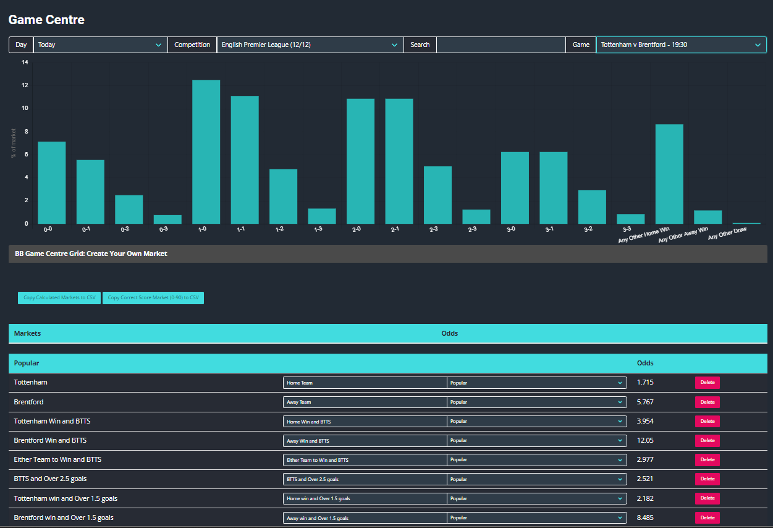This screenshot has height=528, width=773.
Task: Delete the Brentford win and Over 1.5 goals market
Action: pos(707,517)
